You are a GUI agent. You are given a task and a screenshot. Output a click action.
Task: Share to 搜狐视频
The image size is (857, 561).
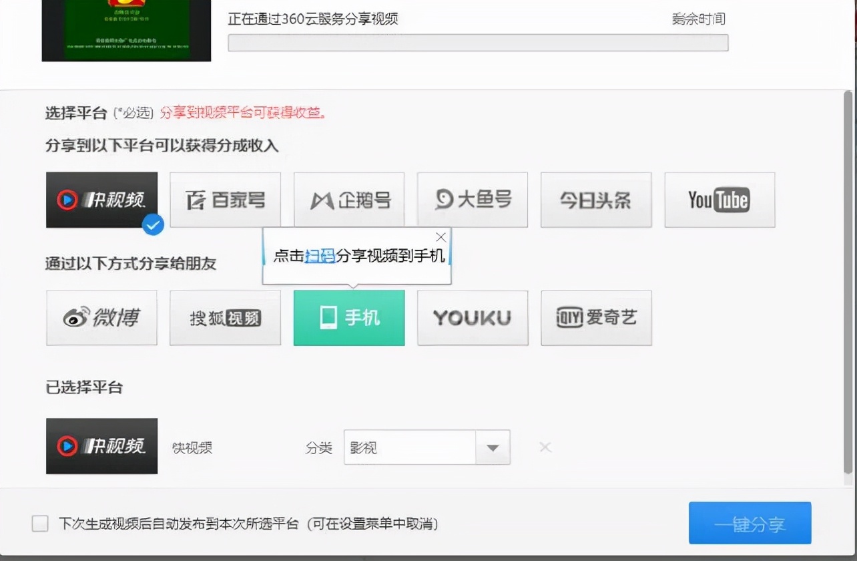coord(226,318)
